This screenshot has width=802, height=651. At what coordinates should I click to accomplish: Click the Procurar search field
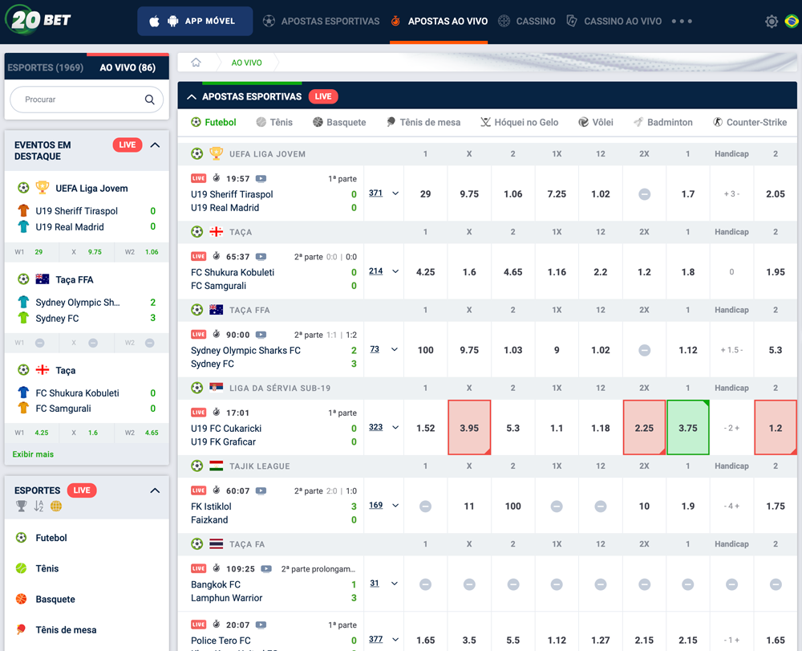tap(87, 100)
